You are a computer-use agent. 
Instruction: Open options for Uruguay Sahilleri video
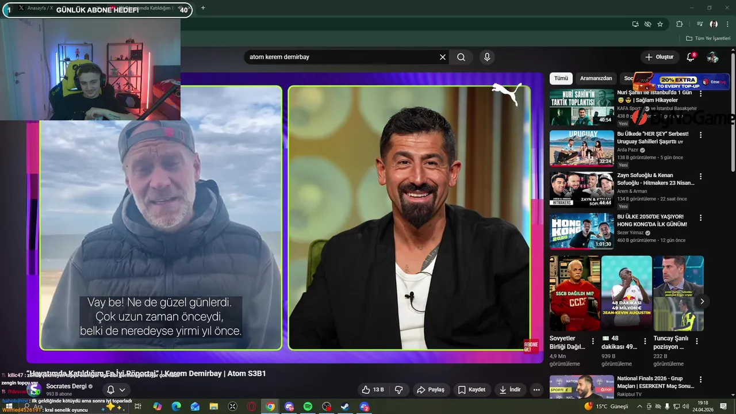tap(700, 135)
